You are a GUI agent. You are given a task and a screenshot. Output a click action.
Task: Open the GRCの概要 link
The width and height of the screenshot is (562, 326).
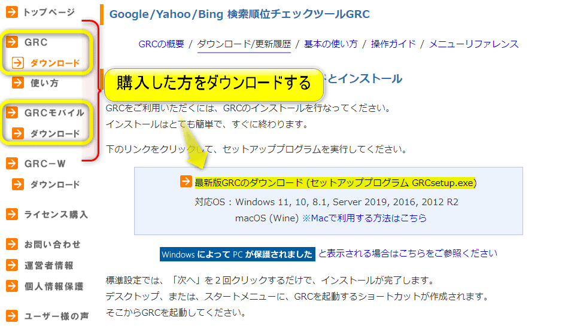coord(161,44)
